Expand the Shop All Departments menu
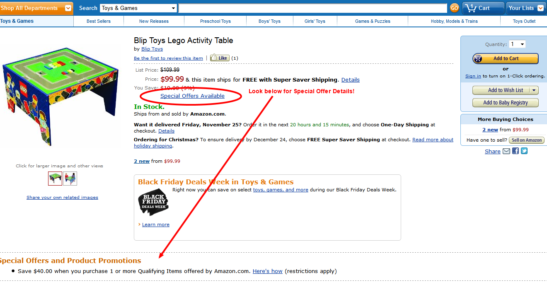Viewport: 547px width, 285px height. 36,8
